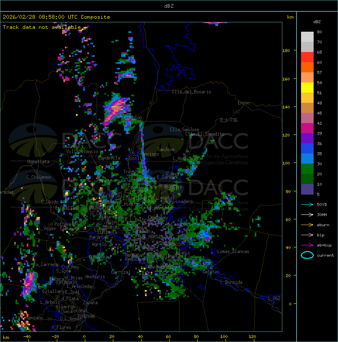Click the cyan 'current' ellipse icon
338x342 pixels.
click(x=307, y=255)
